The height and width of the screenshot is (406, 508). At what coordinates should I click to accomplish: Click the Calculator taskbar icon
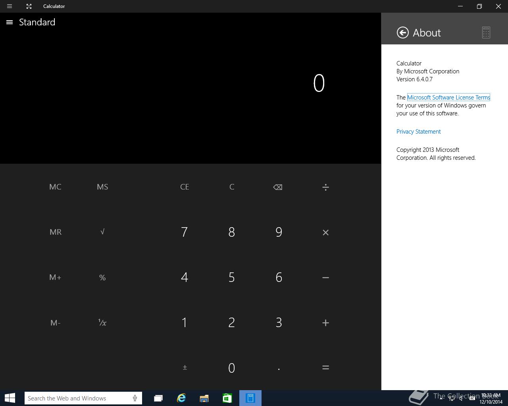point(250,398)
